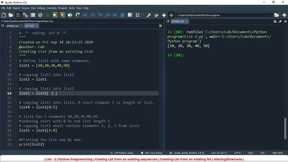
Task: Run cell and advance icon
Action: coord(63,15)
